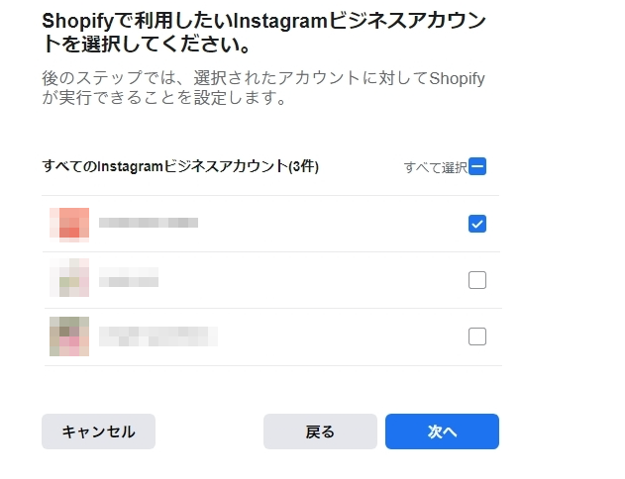Screen dimensions: 625x479
Task: Click the すべてのInstagramビジネスアカウント(3件) list header
Action: pos(180,166)
